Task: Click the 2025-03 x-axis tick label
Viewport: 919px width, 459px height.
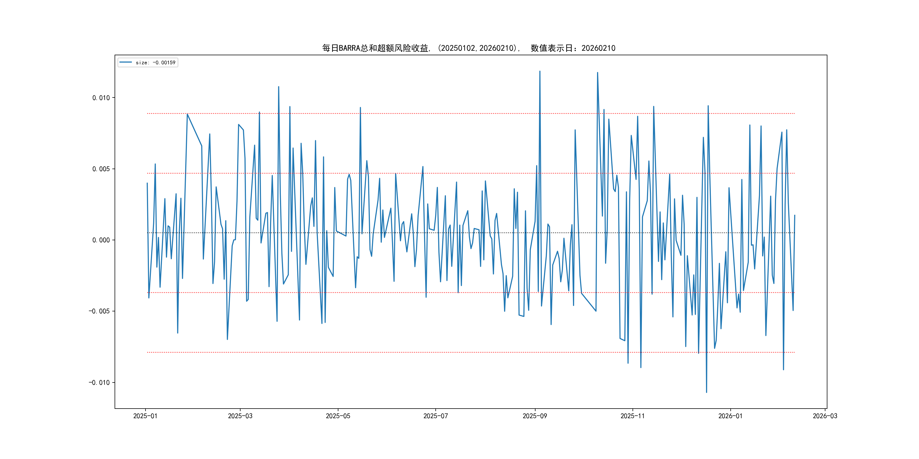Action: point(240,416)
